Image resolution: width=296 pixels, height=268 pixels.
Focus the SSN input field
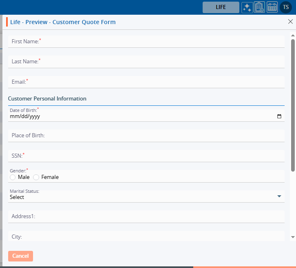(146, 156)
